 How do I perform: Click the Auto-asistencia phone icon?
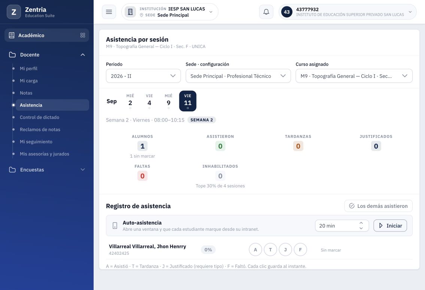(x=115, y=225)
